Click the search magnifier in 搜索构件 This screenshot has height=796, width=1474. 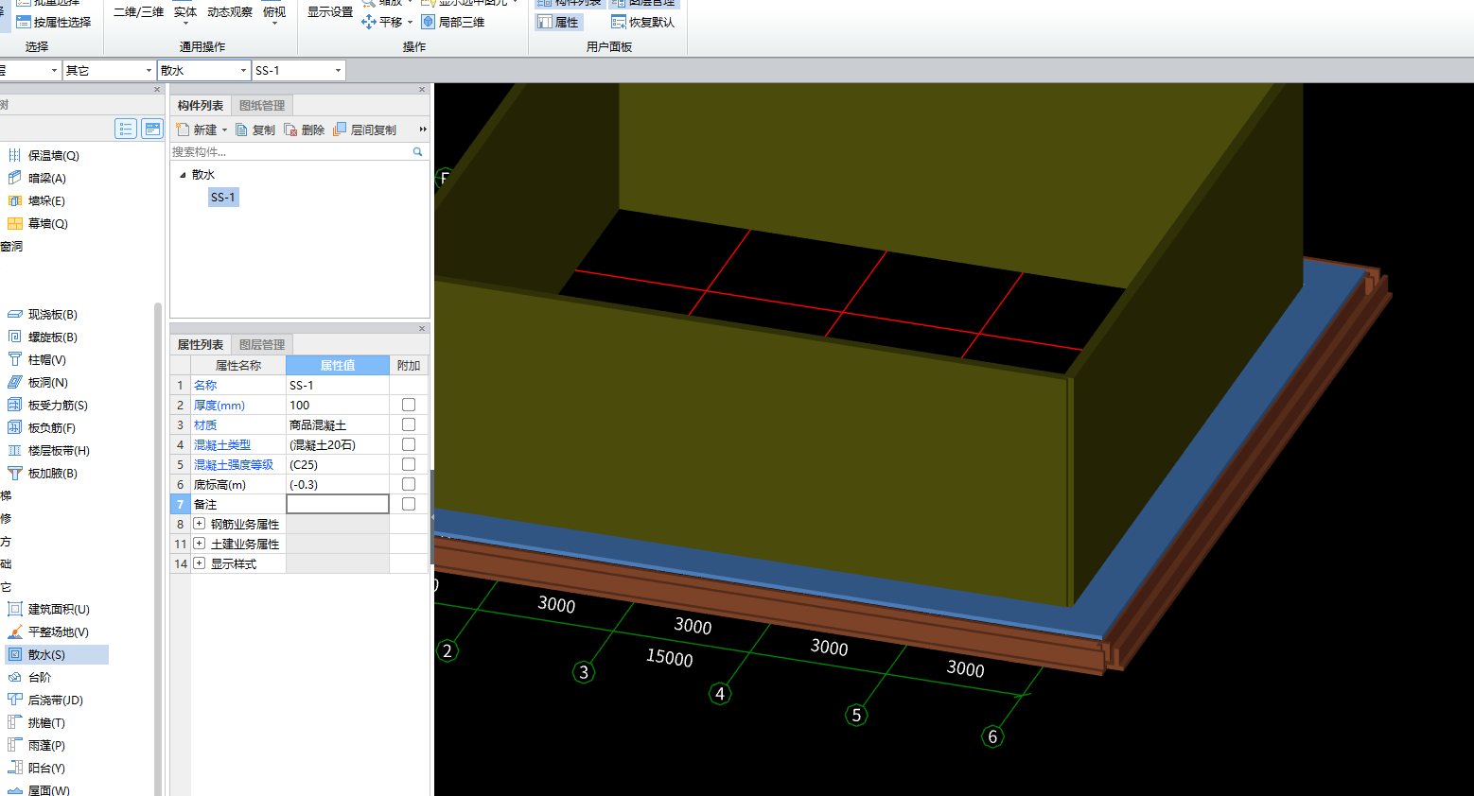pos(417,151)
